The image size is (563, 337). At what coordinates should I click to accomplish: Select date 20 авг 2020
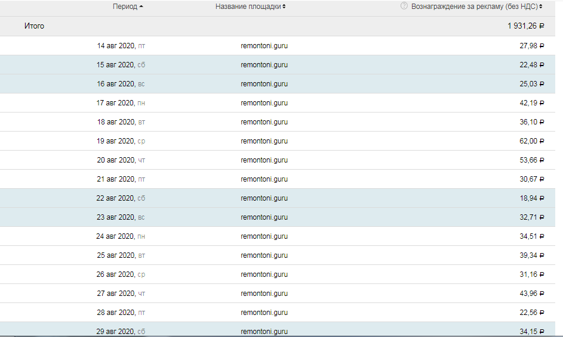[116, 160]
